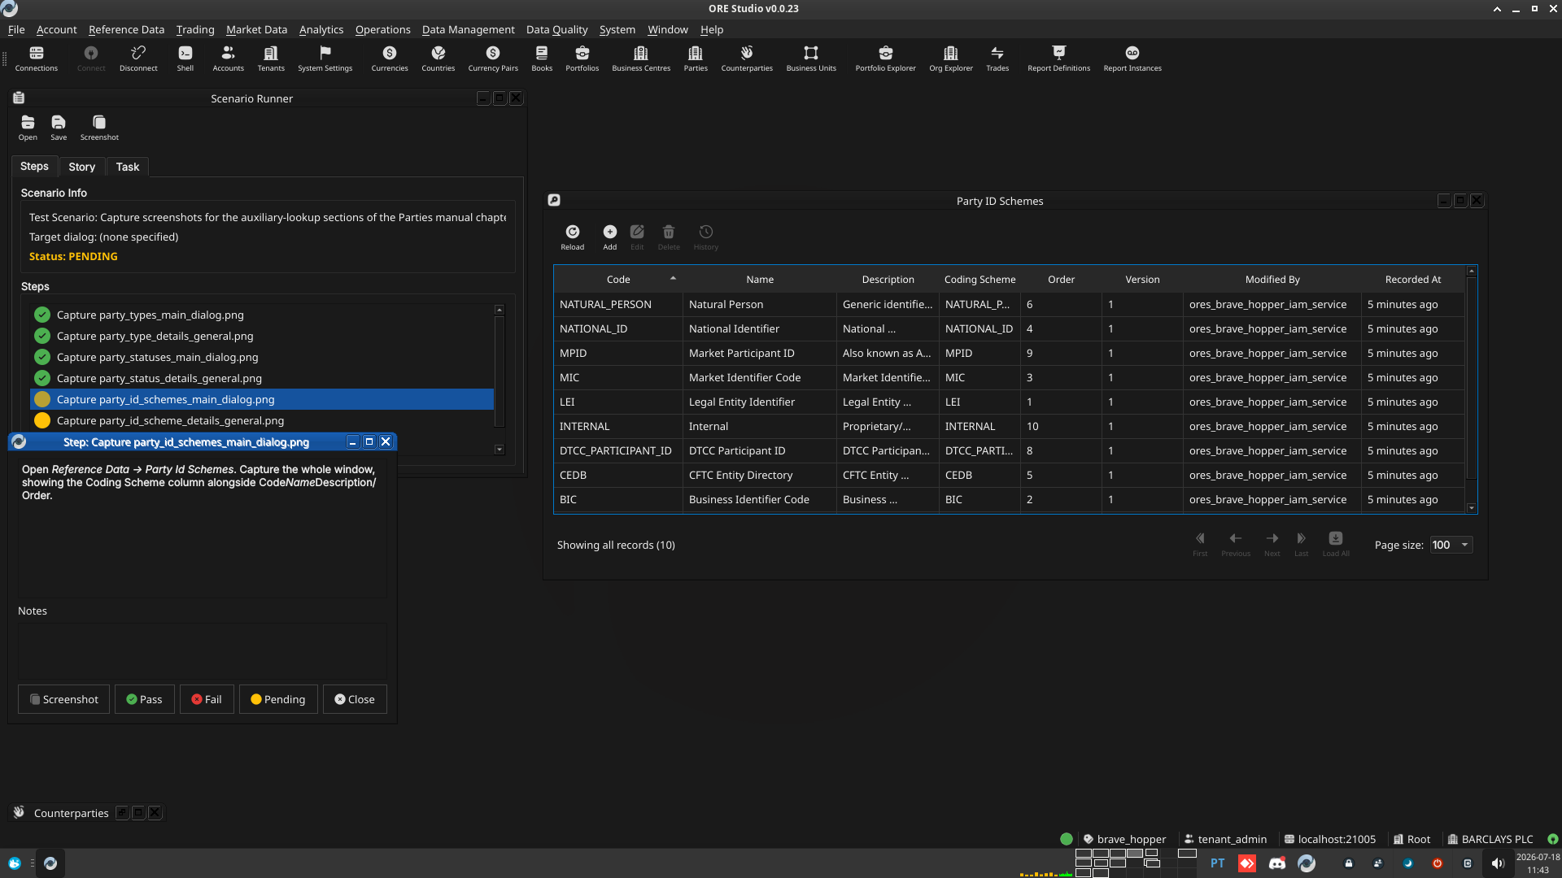Click localhost:21005 in the status bar

1329,839
